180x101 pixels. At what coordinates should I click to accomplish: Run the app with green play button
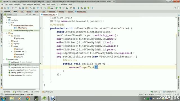[x=57, y=8]
